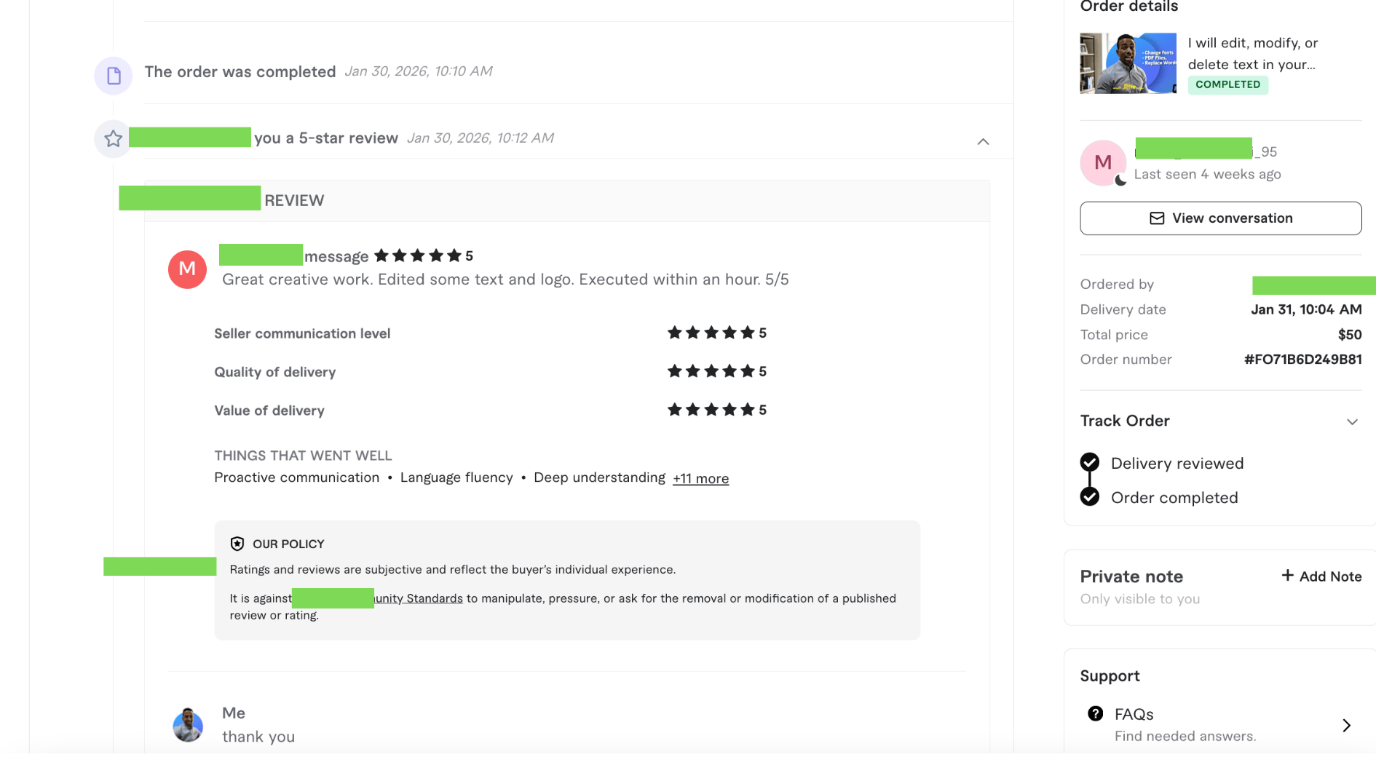Screen dimensions: 1376x773
Task: Open the +11 more link
Action: click(700, 479)
